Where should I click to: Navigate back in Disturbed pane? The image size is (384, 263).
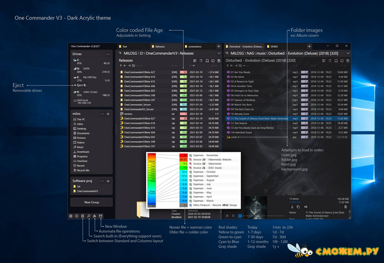tap(232, 65)
